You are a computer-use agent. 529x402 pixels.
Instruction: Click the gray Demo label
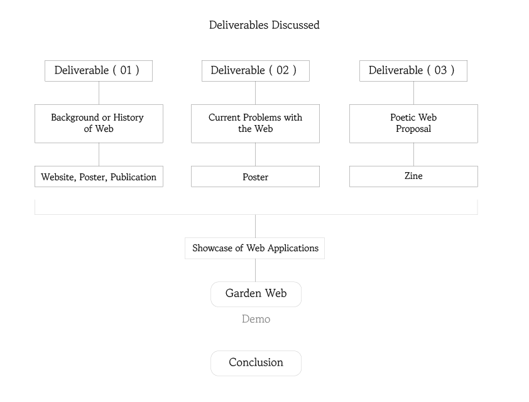click(x=256, y=319)
